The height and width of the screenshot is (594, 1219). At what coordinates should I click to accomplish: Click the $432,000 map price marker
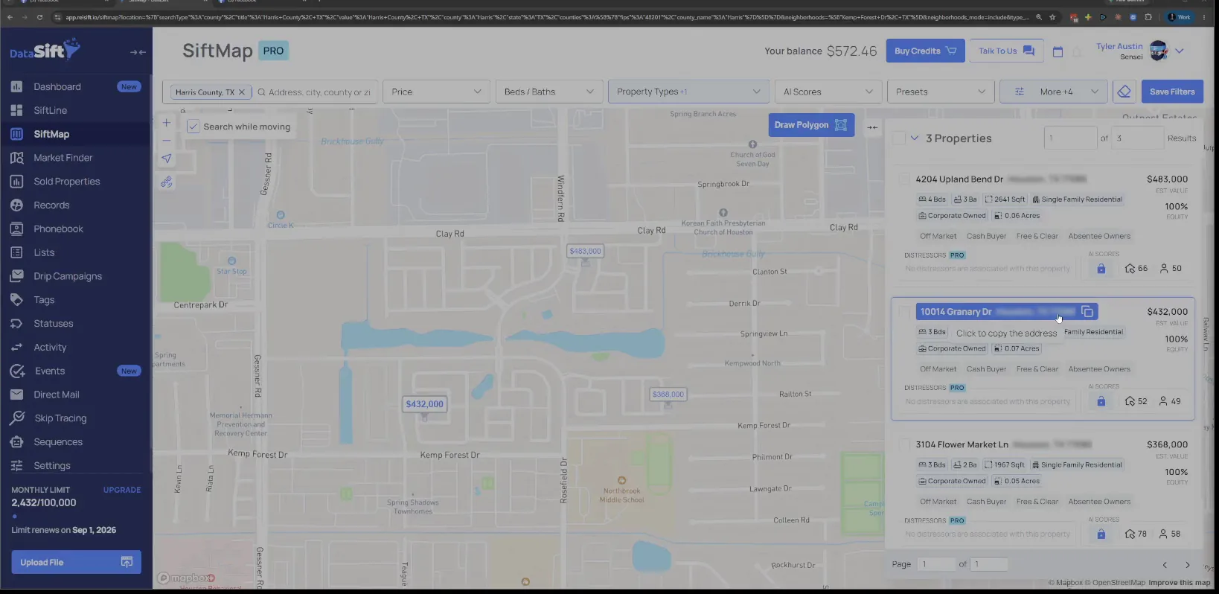(x=424, y=404)
